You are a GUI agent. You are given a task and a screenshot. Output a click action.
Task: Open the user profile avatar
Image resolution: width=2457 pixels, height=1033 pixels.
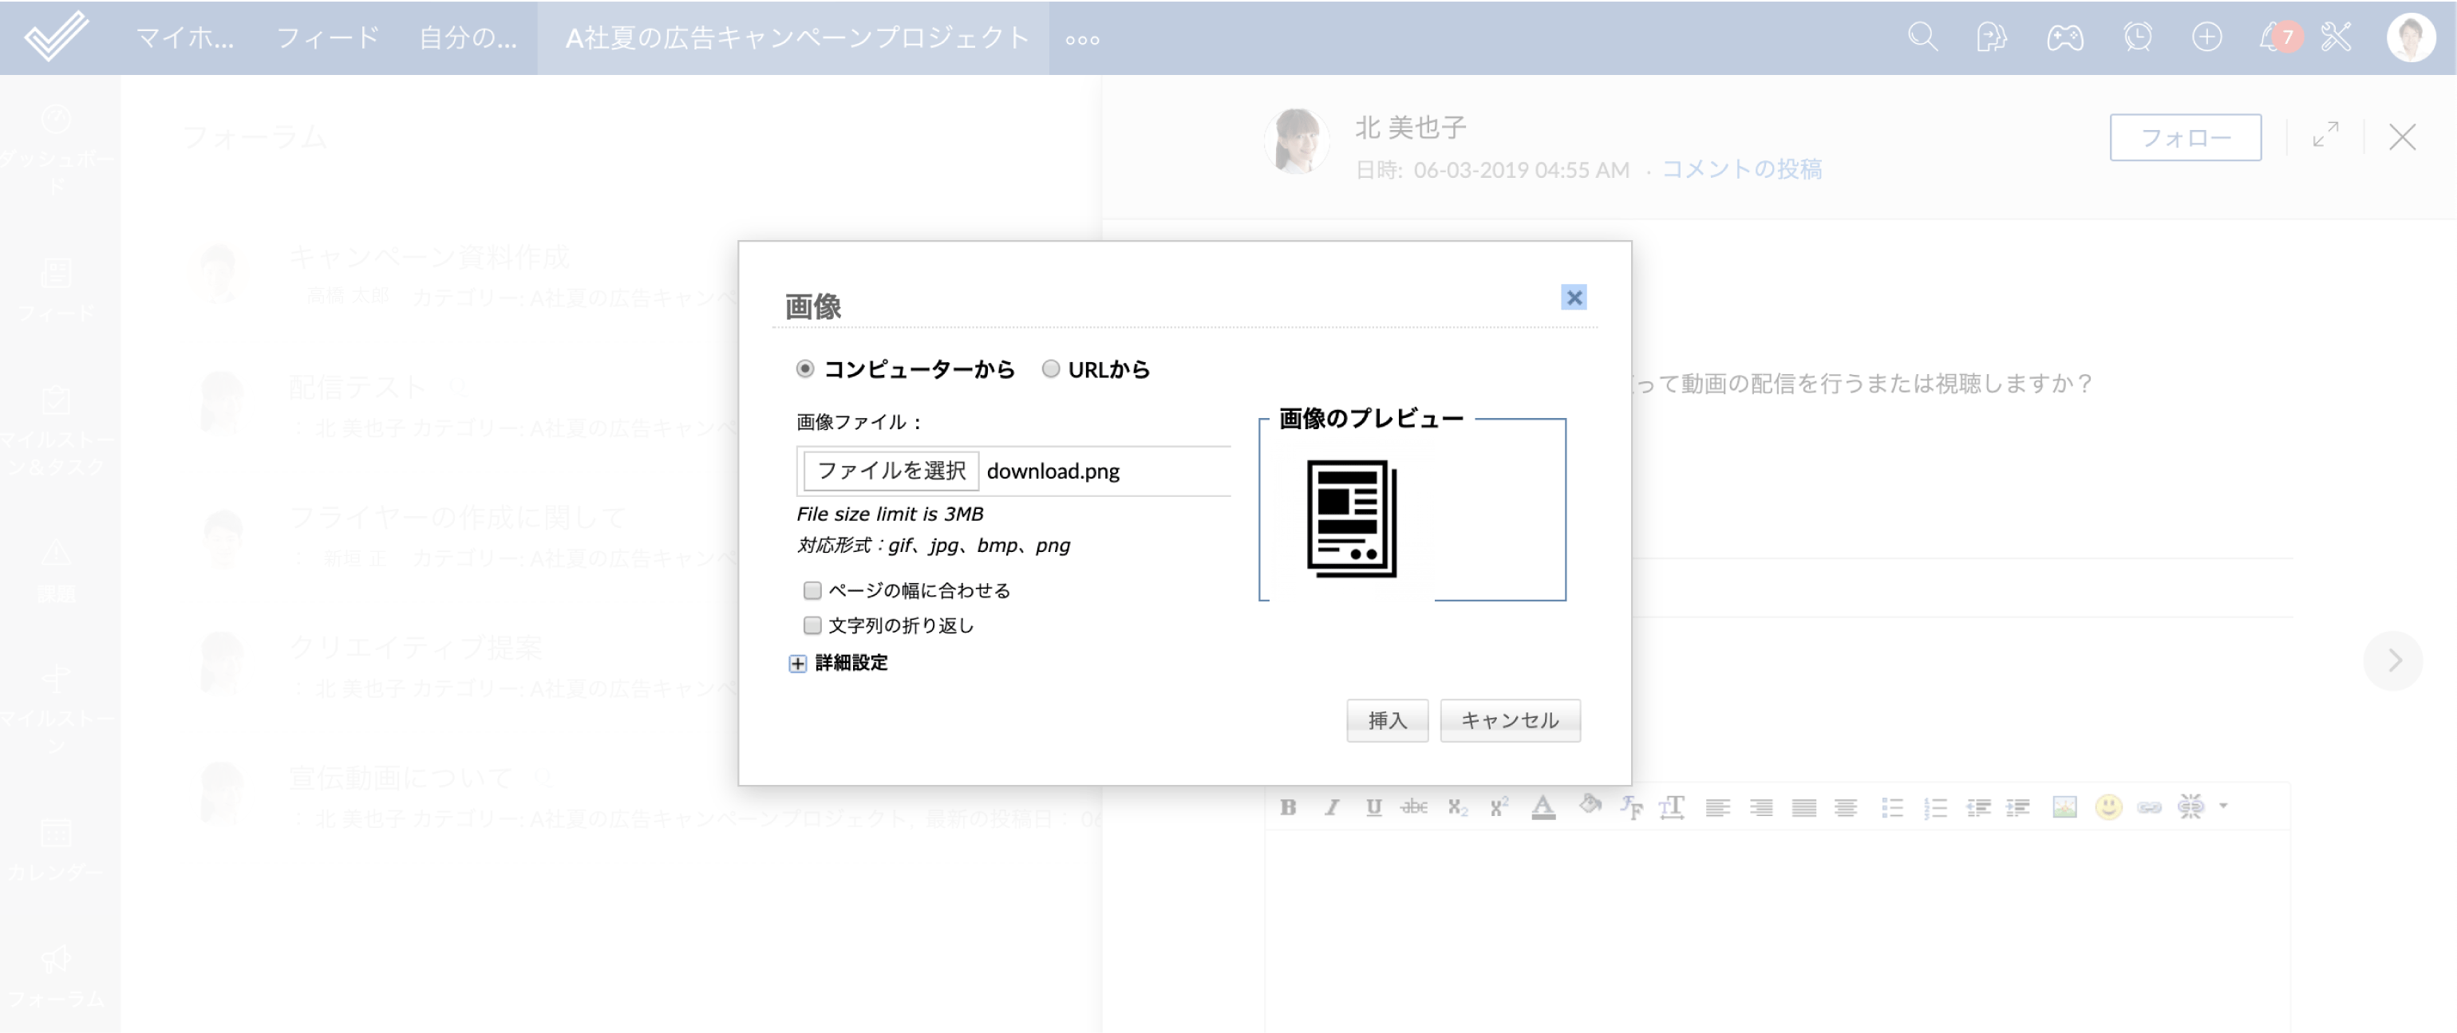[2410, 37]
